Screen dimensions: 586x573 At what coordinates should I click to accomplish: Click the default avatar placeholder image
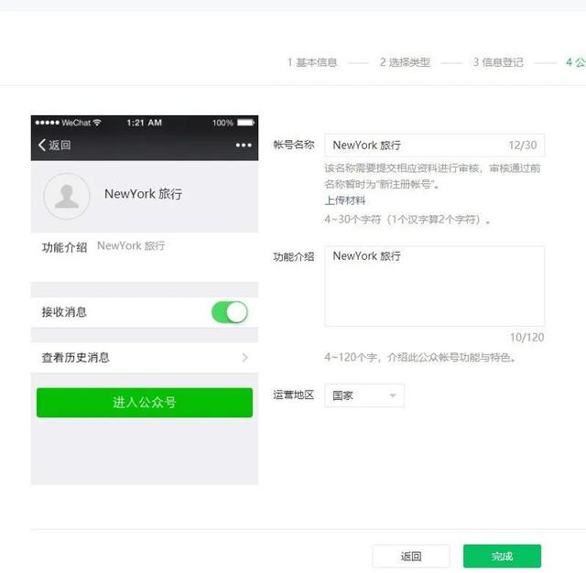67,196
